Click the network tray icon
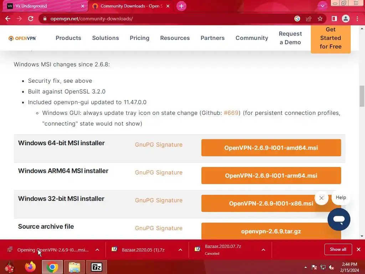The image size is (365, 274). tap(323, 267)
